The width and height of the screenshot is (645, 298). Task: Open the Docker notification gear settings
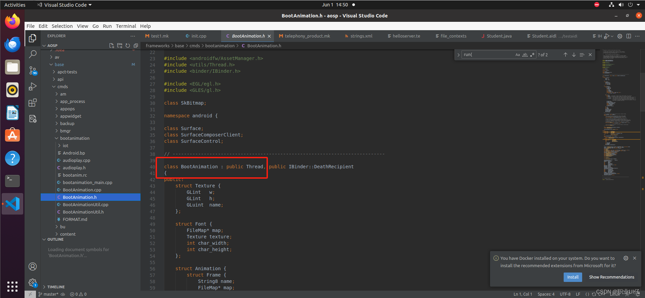tap(626, 258)
